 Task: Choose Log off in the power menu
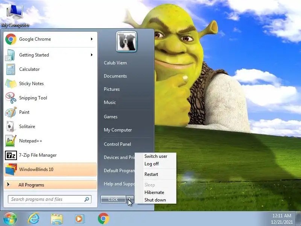click(152, 164)
